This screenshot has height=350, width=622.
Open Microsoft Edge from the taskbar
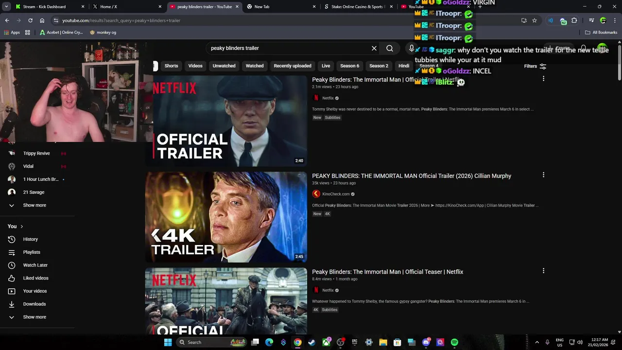[269, 342]
